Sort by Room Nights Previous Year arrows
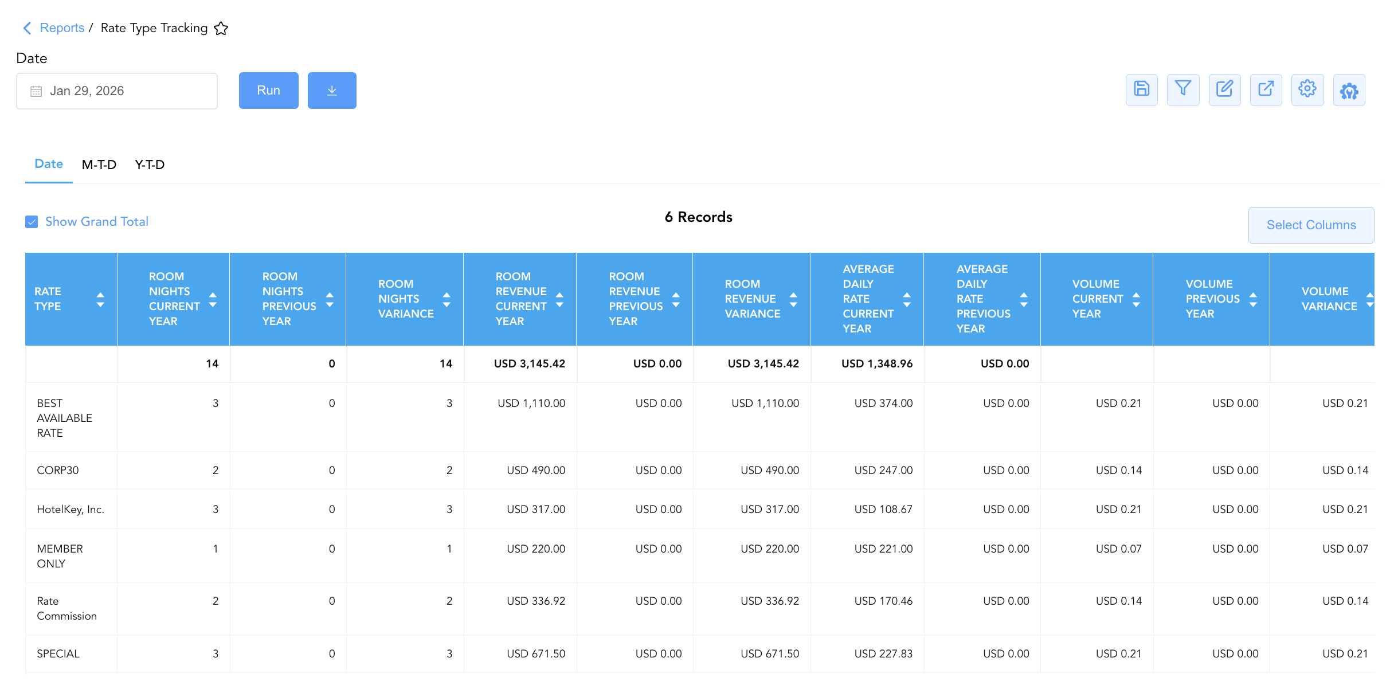Screen dimensions: 1394x697 330,299
